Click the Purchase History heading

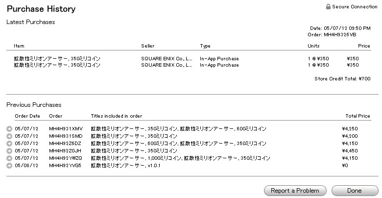pyautogui.click(x=41, y=9)
